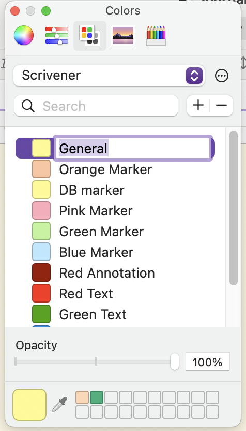Open the color wheel picker tab
This screenshot has width=246, height=431.
pyautogui.click(x=24, y=35)
